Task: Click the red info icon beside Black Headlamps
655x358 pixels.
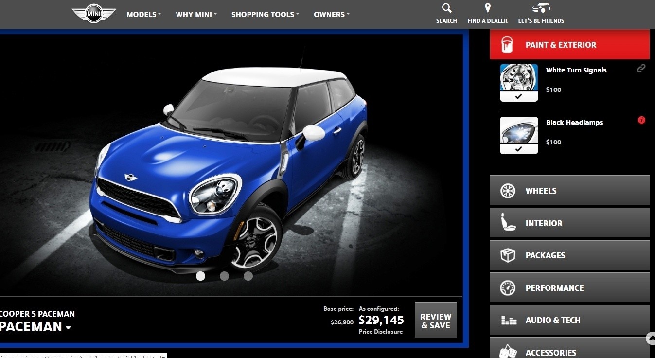Action: 641,120
